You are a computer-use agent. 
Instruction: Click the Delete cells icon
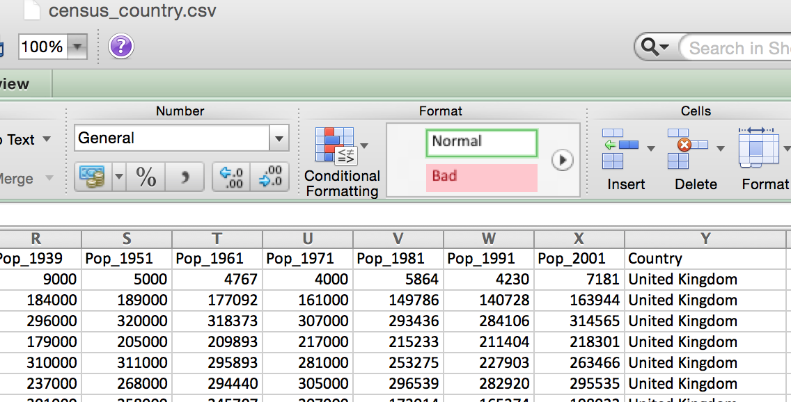coord(687,148)
